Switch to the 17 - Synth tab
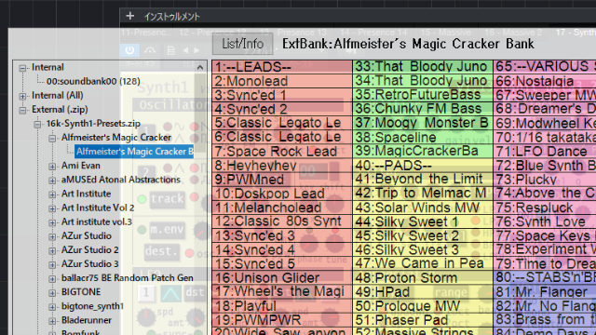Image resolution: width=596 pixels, height=335 pixels. click(576, 33)
